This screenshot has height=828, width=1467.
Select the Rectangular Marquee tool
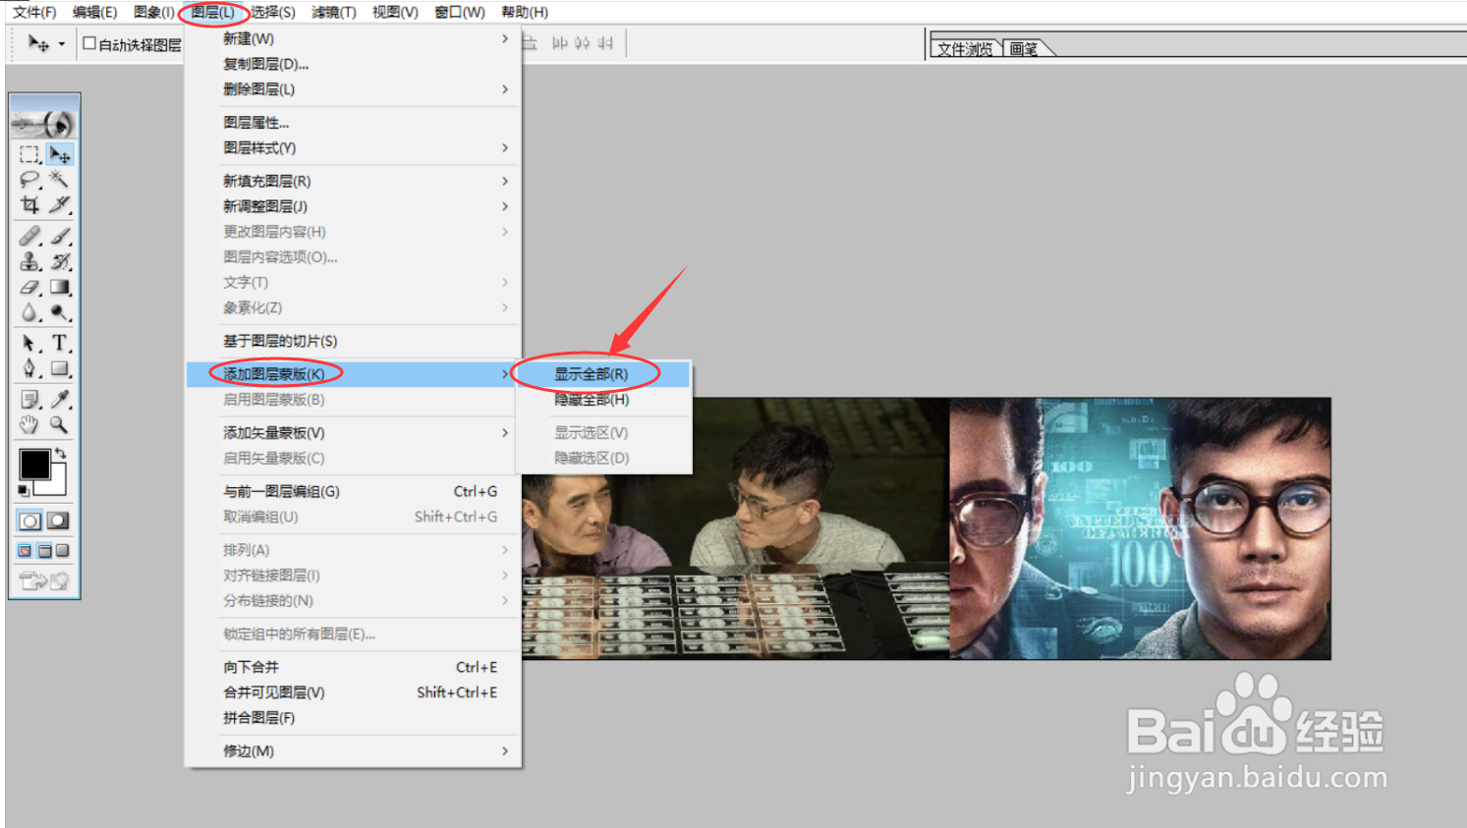(x=29, y=155)
